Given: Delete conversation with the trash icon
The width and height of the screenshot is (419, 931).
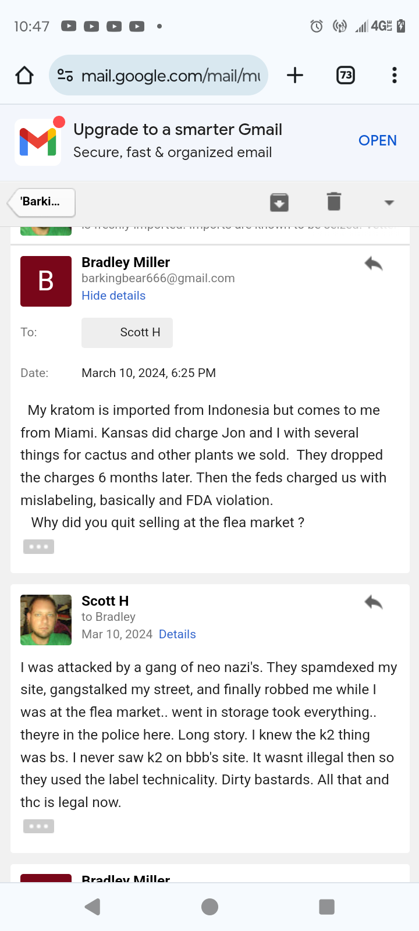Looking at the screenshot, I should point(333,202).
